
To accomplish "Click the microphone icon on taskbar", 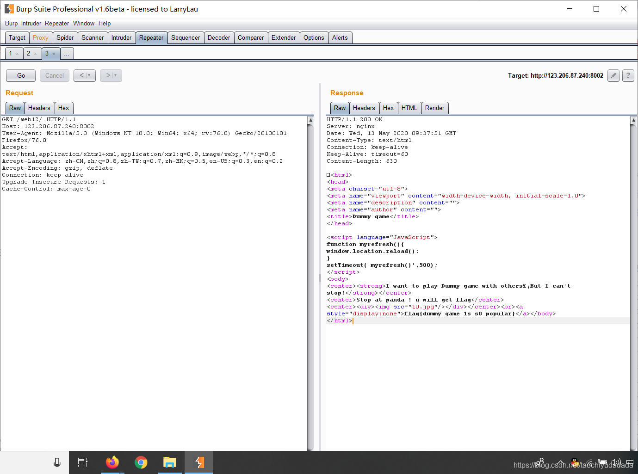I will coord(57,462).
